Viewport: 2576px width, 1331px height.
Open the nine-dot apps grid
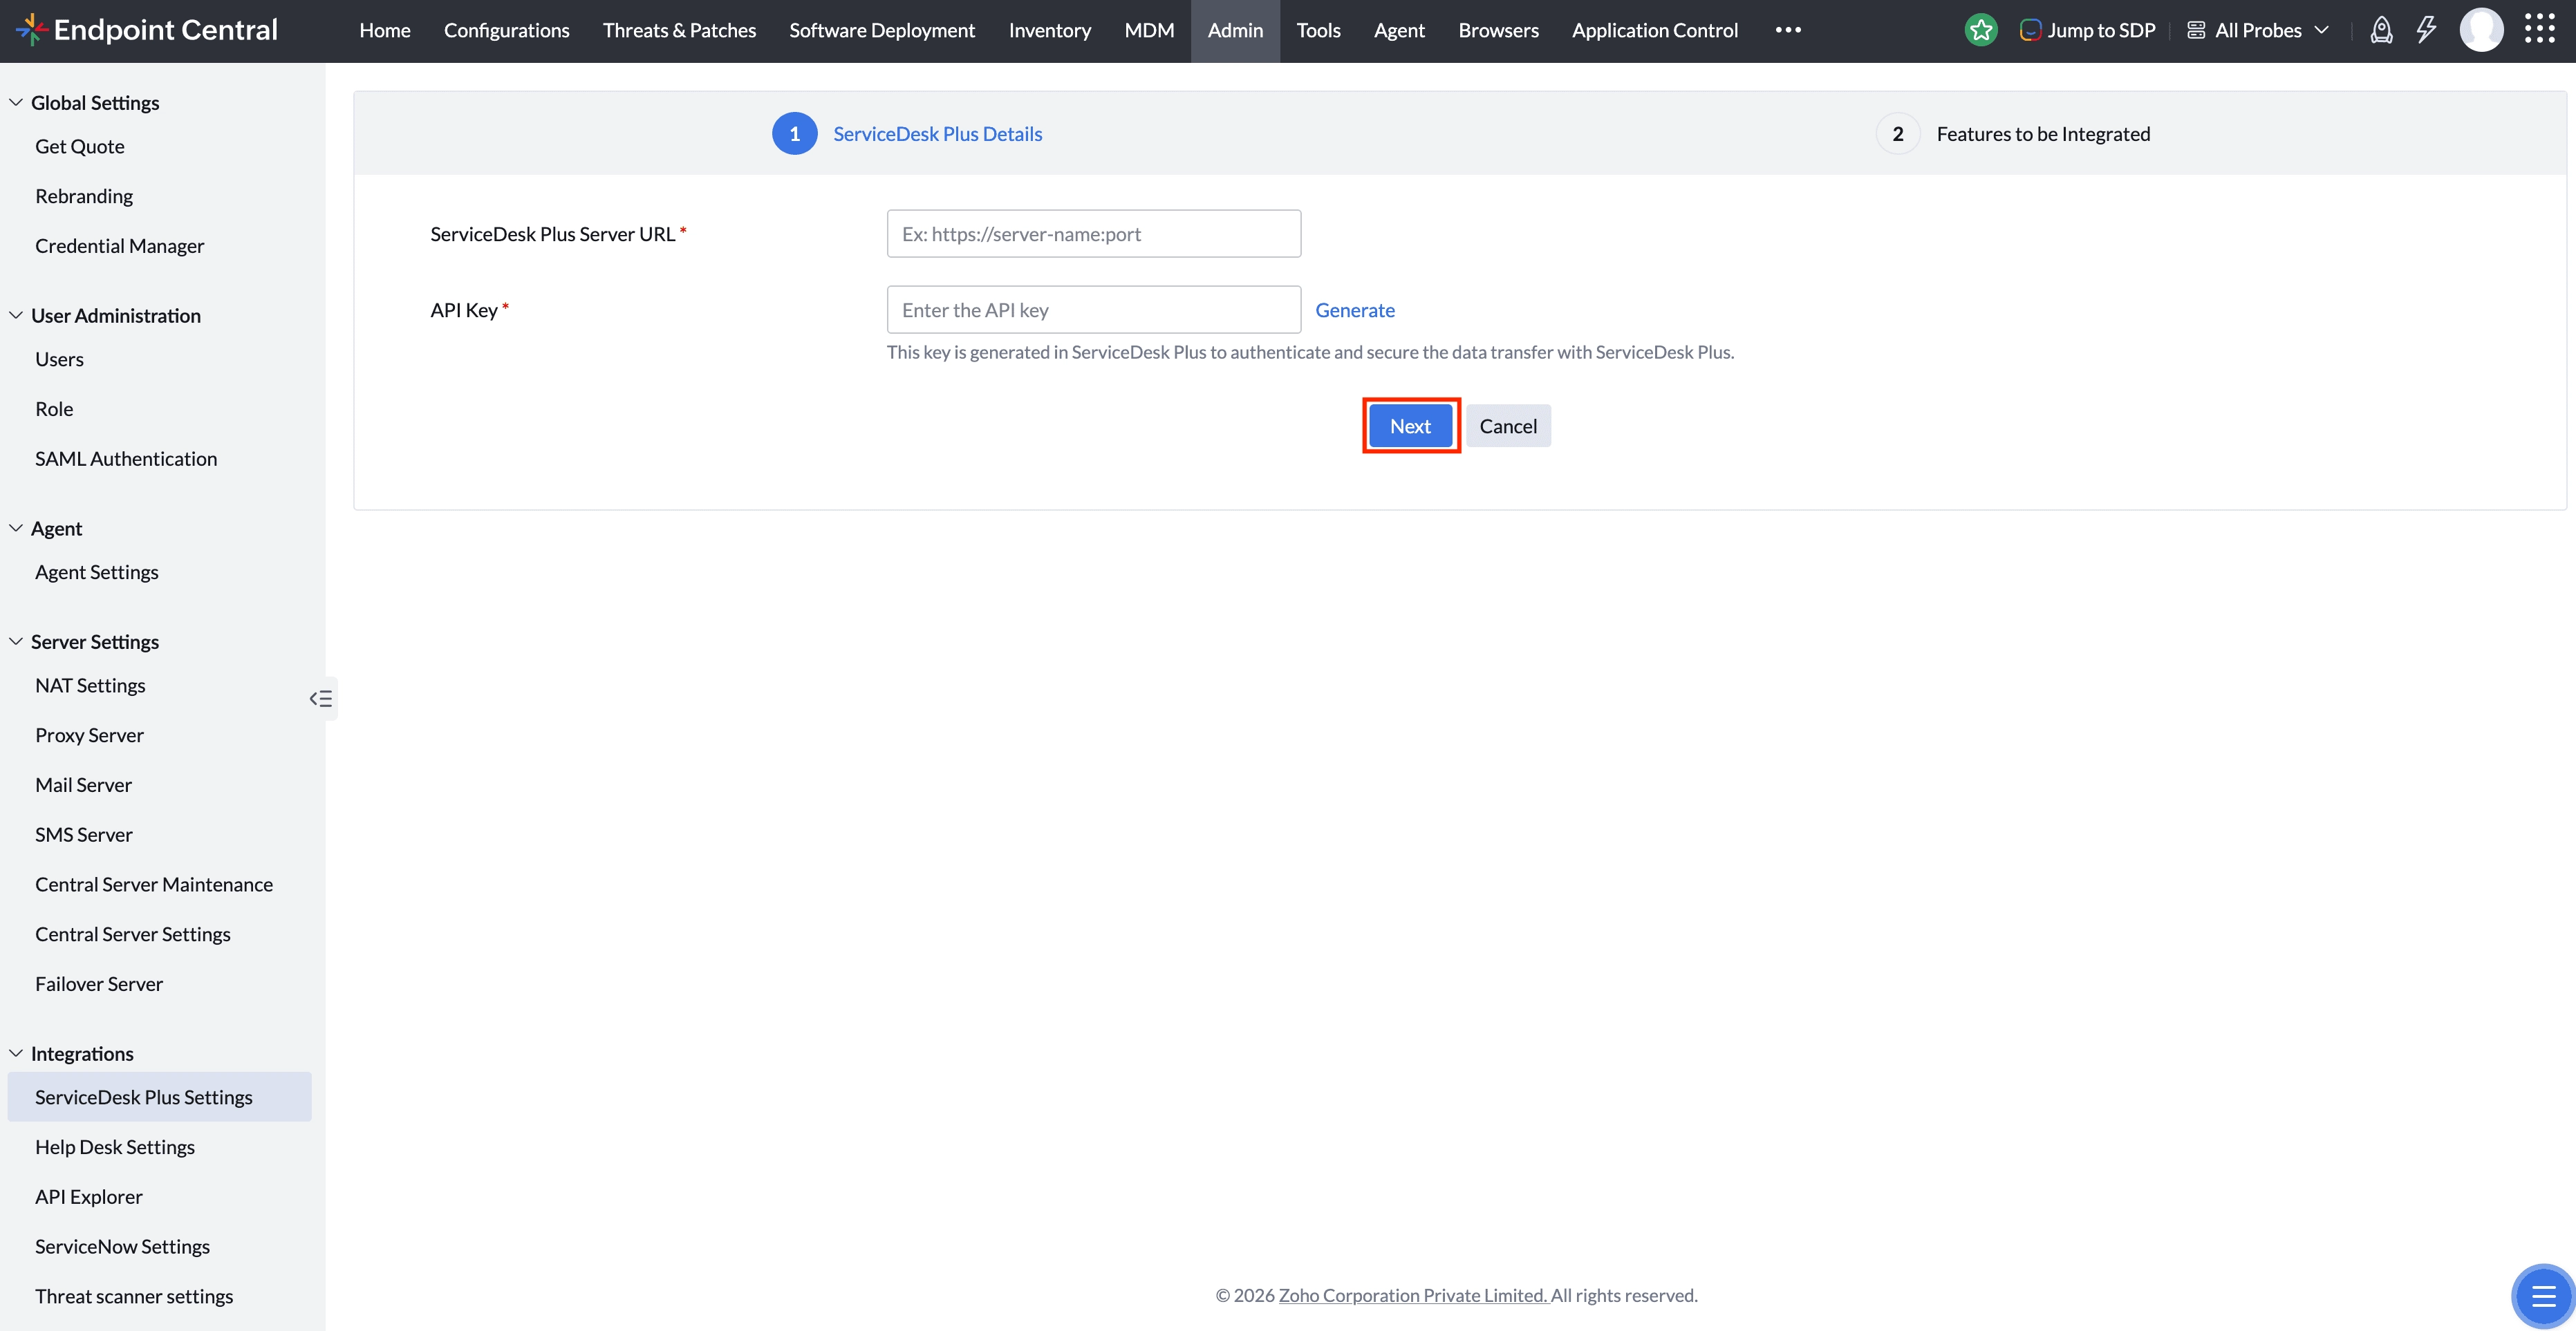point(2539,29)
